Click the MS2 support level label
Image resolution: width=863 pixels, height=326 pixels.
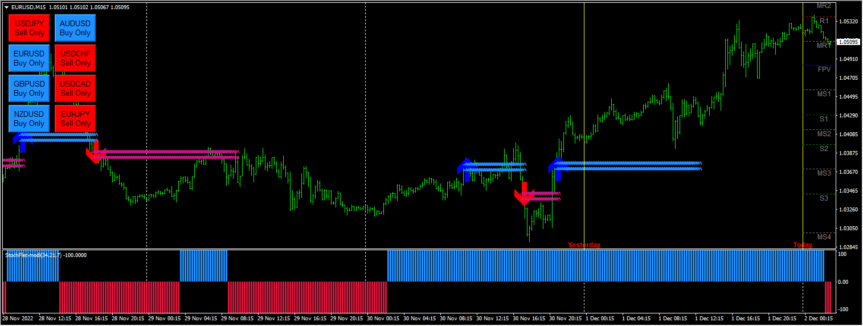824,134
